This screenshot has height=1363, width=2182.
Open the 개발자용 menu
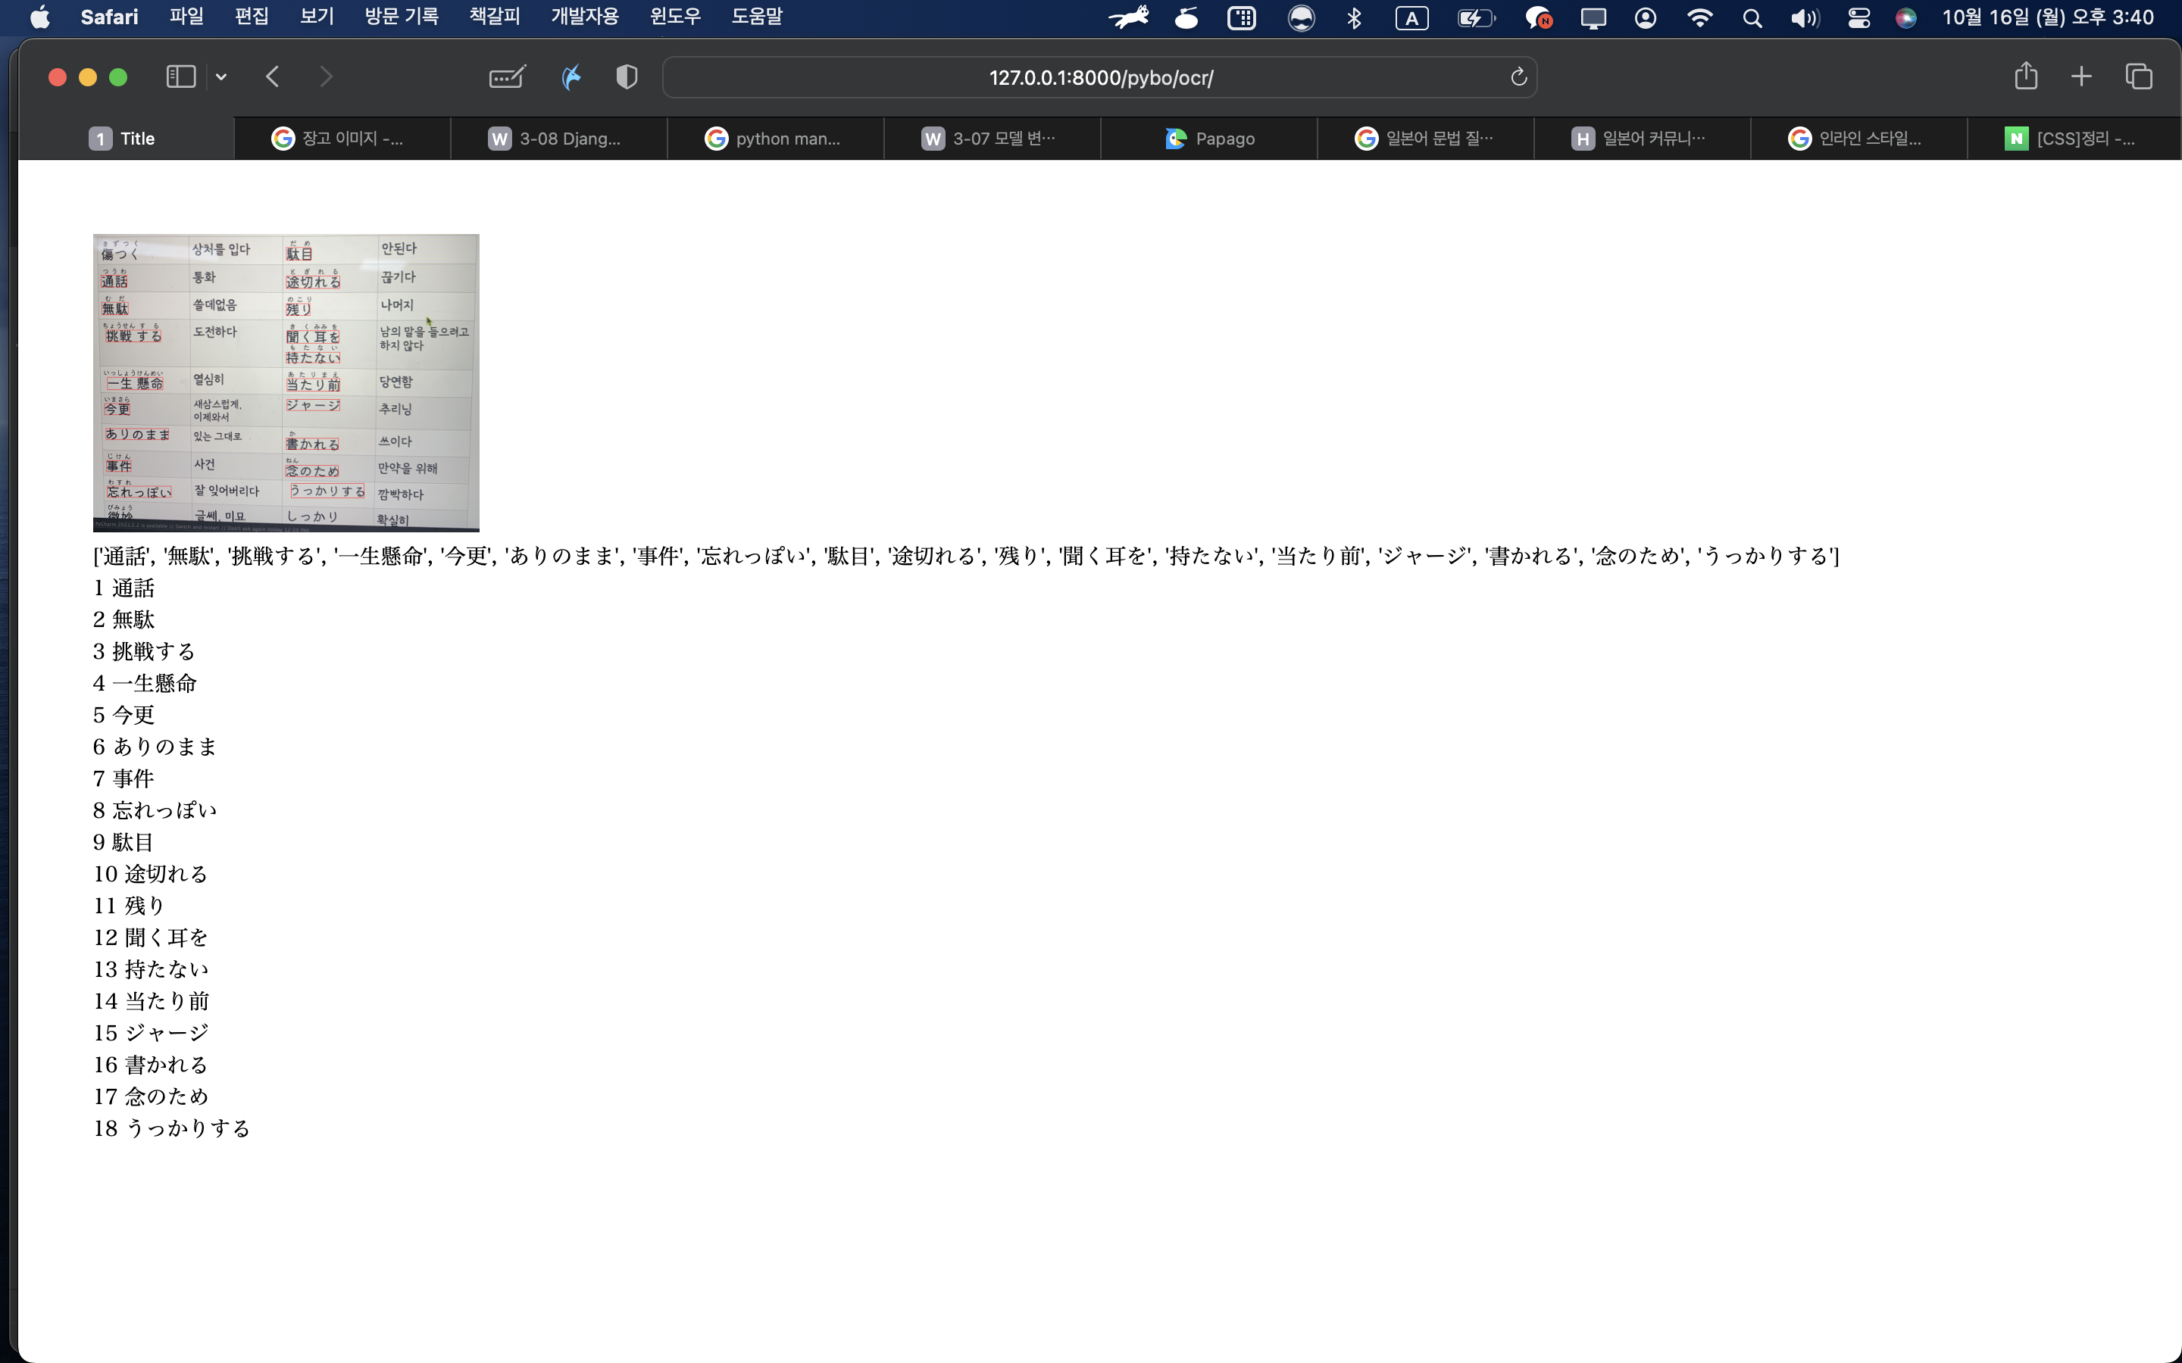[x=584, y=16]
